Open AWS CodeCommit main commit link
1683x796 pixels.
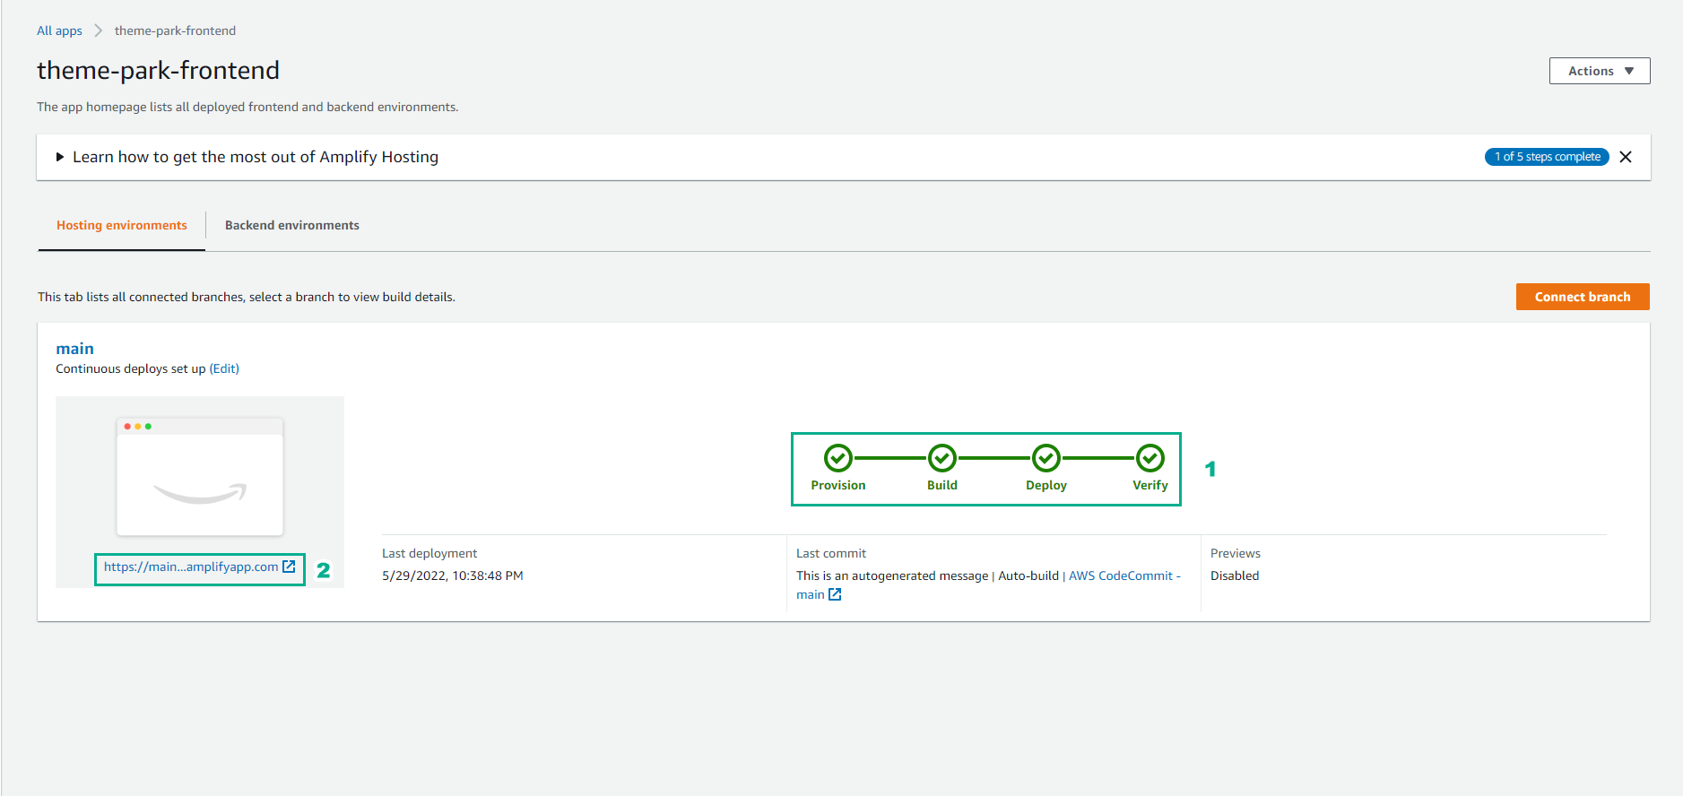click(988, 584)
